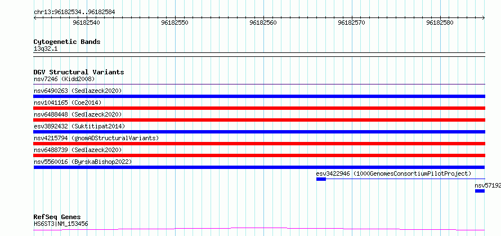
Task: Open gene HS6ST3|NM_153456 label
Action: coord(61,224)
